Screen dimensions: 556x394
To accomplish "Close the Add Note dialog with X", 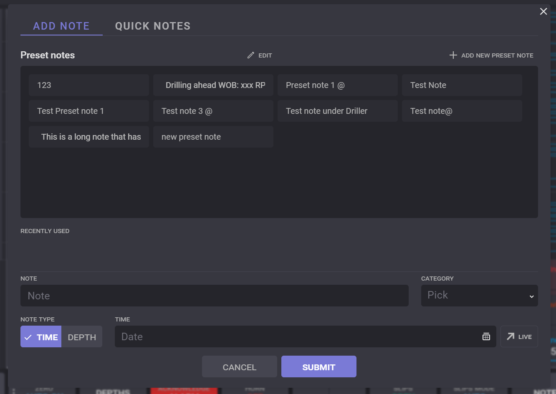I will click(543, 12).
